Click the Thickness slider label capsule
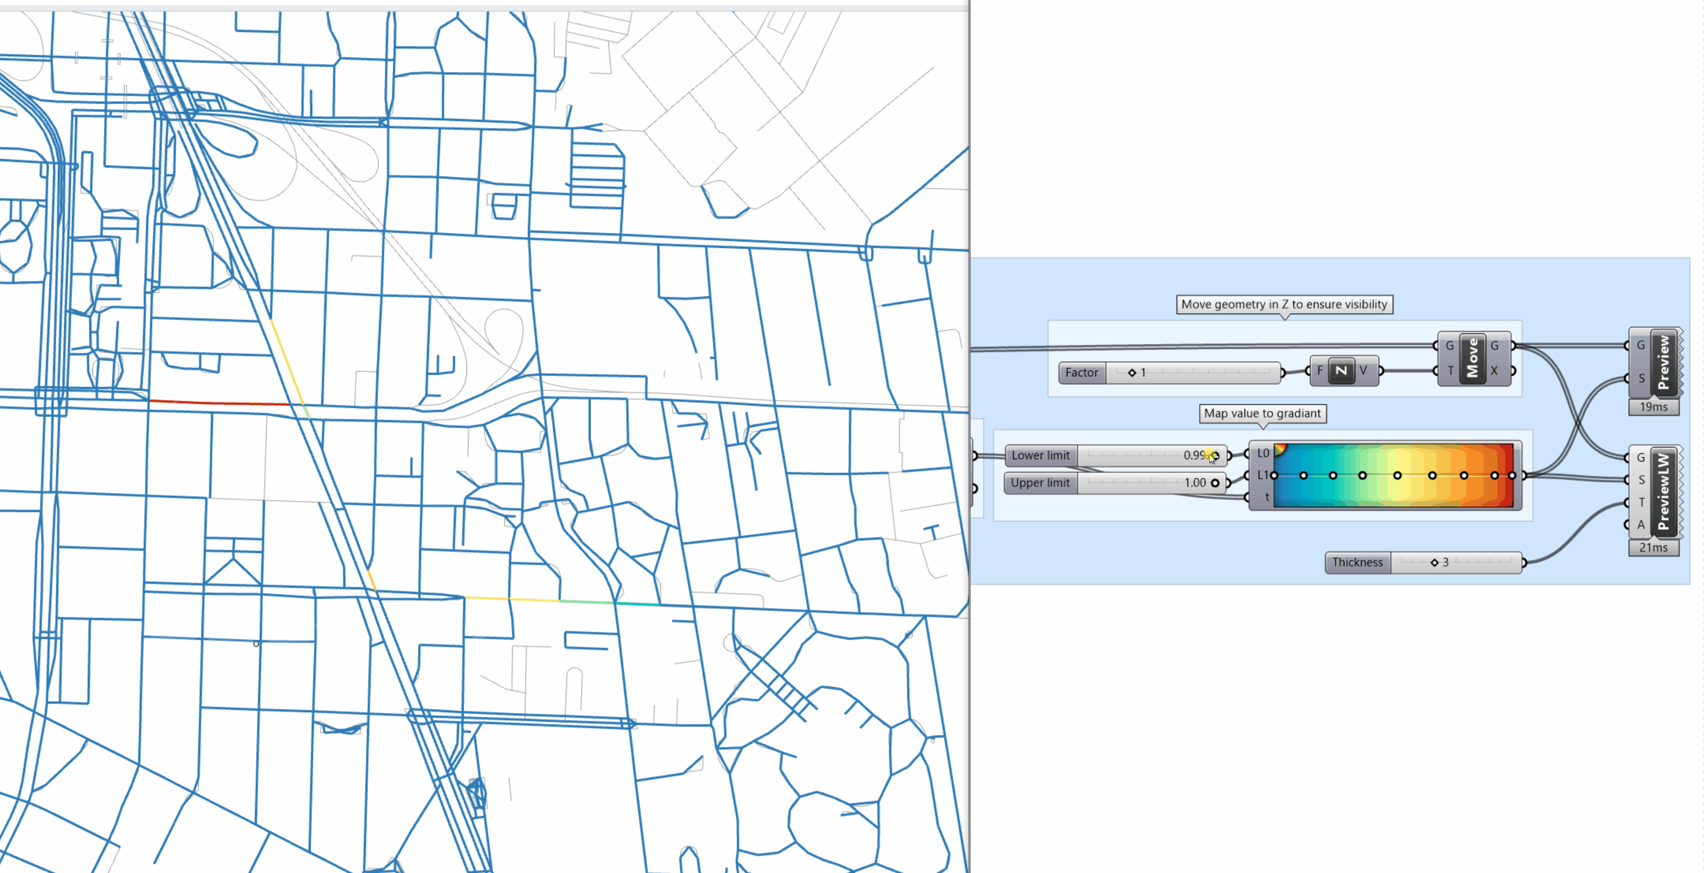Viewport: 1704px width, 873px height. click(x=1358, y=562)
